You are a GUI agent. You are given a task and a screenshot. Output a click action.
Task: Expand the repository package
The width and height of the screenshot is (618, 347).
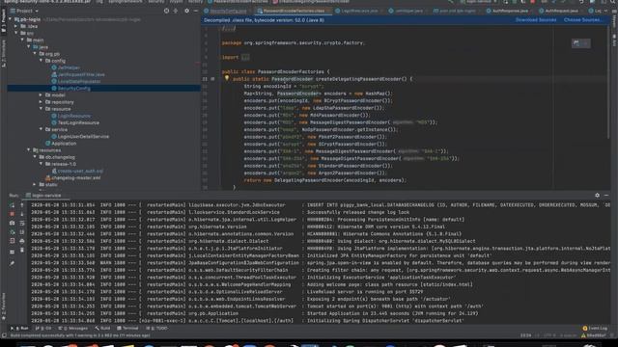point(41,102)
